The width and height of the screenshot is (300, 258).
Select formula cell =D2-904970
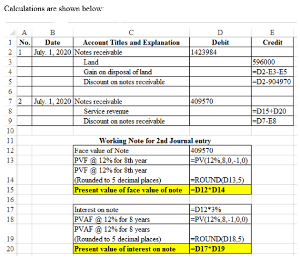coord(272,81)
